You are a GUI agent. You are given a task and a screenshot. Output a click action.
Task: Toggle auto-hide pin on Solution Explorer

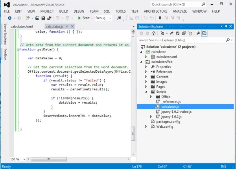(226, 26)
